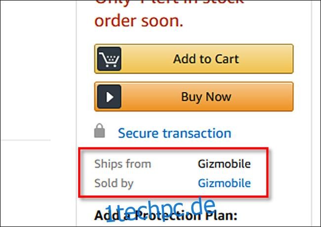Screen dimensions: 321x227
Task: Click the Add a Protection Plan heading
Action: click(166, 216)
